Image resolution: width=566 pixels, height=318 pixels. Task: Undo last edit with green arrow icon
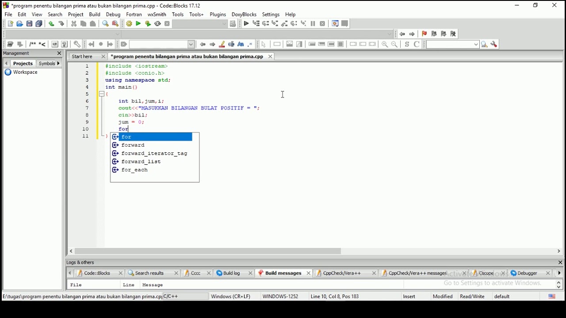pyautogui.click(x=51, y=24)
